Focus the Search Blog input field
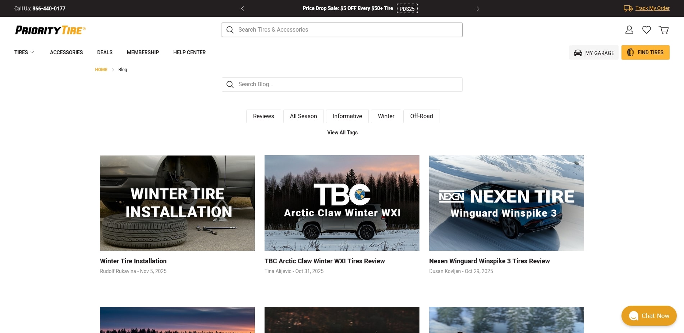This screenshot has height=333, width=684. pyautogui.click(x=342, y=84)
